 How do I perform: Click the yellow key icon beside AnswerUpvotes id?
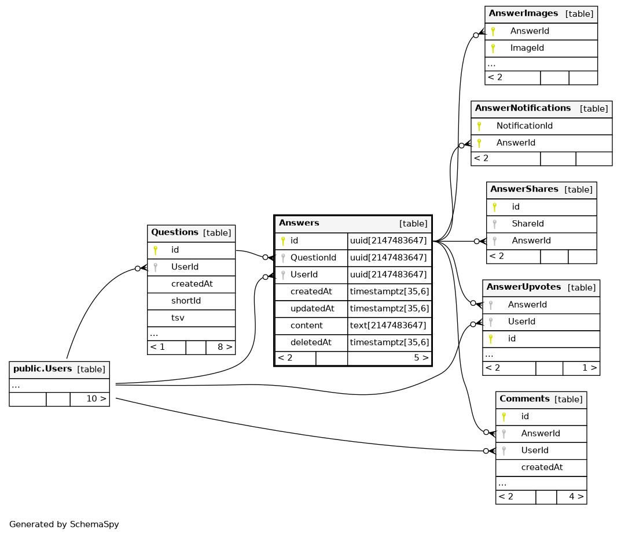pos(491,339)
